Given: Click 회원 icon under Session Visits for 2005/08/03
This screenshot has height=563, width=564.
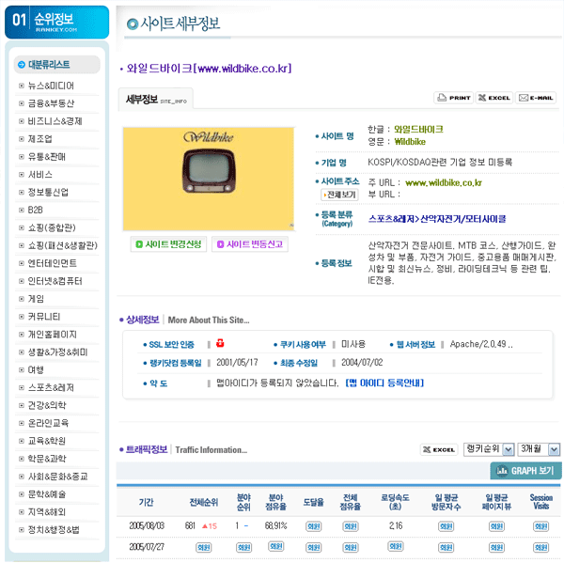Looking at the screenshot, I should pyautogui.click(x=540, y=526).
